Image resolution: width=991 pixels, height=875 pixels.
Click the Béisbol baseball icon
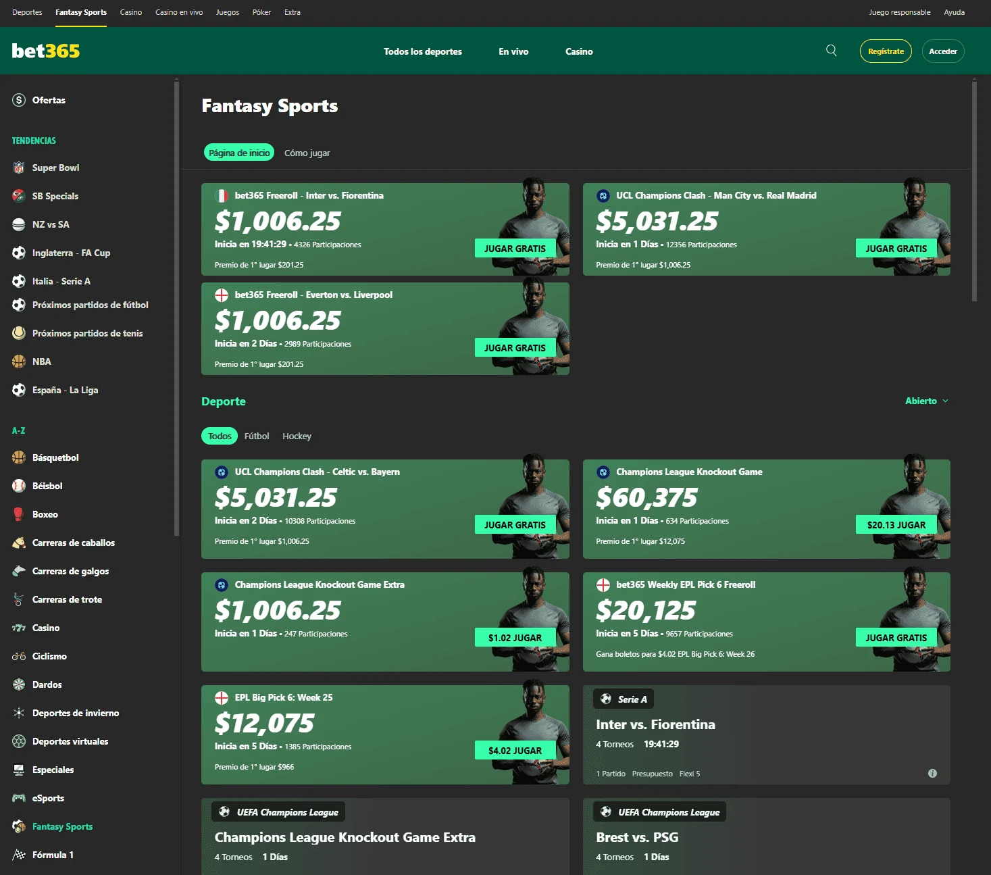19,486
